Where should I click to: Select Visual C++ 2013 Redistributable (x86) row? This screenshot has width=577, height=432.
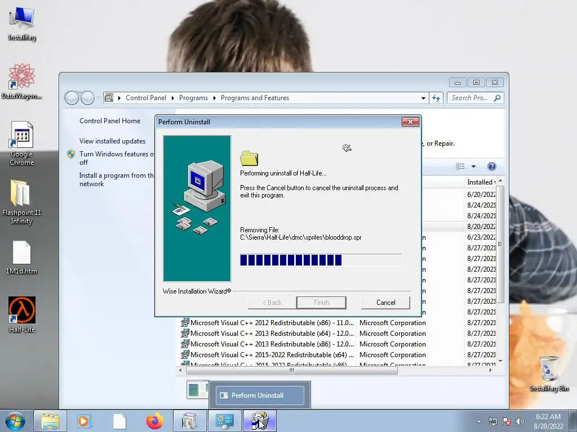click(x=338, y=344)
